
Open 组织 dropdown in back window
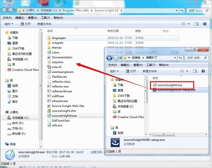9,24
